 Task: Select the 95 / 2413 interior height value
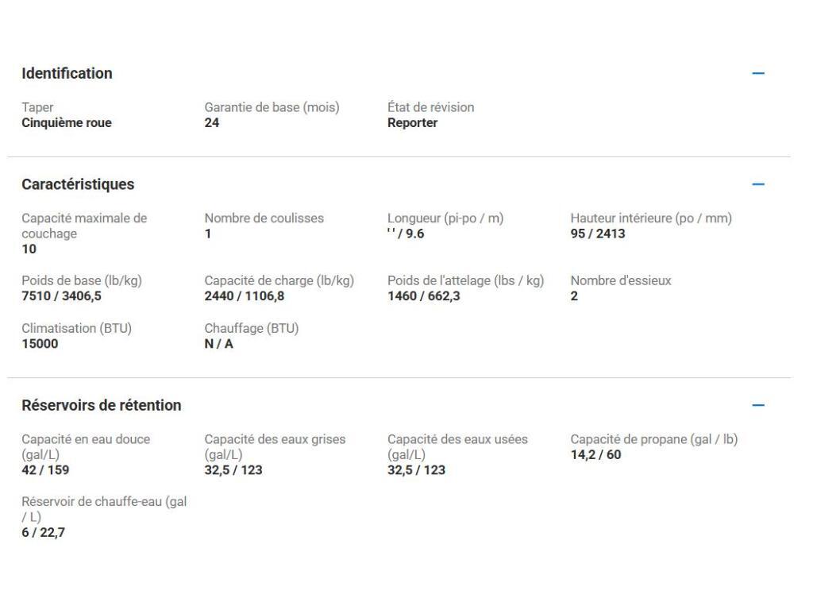tap(597, 234)
